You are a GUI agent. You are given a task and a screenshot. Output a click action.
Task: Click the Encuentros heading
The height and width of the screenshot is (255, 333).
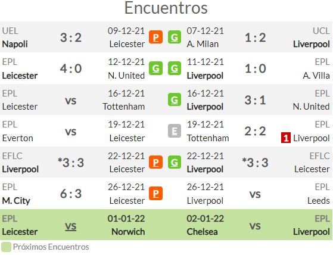pos(166,8)
